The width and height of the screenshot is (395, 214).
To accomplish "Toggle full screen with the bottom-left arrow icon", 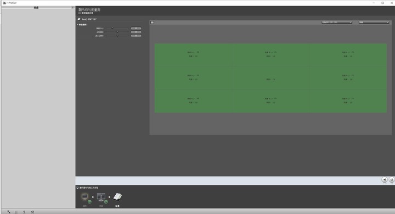I will point(9,212).
